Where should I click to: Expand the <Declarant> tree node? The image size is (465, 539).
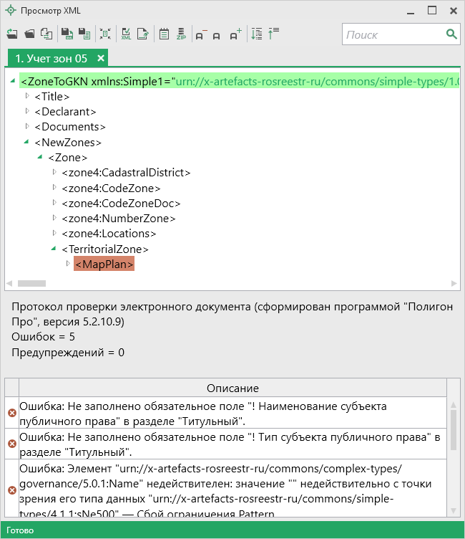(28, 111)
